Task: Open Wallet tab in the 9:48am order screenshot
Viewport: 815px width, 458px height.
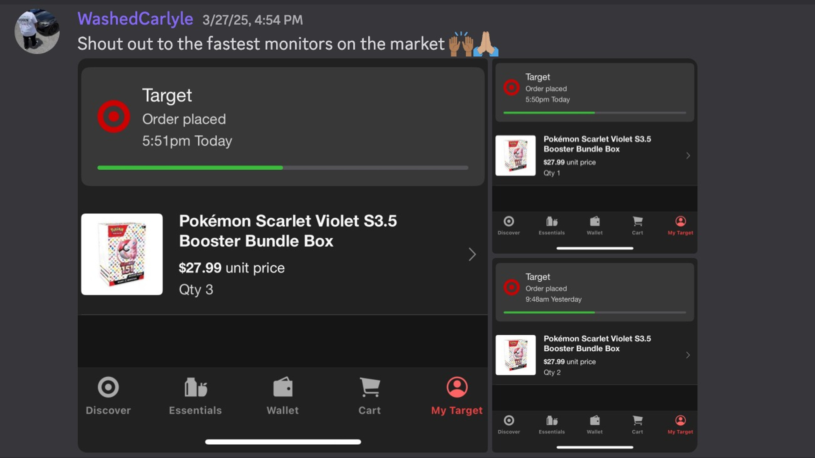Action: pos(595,425)
